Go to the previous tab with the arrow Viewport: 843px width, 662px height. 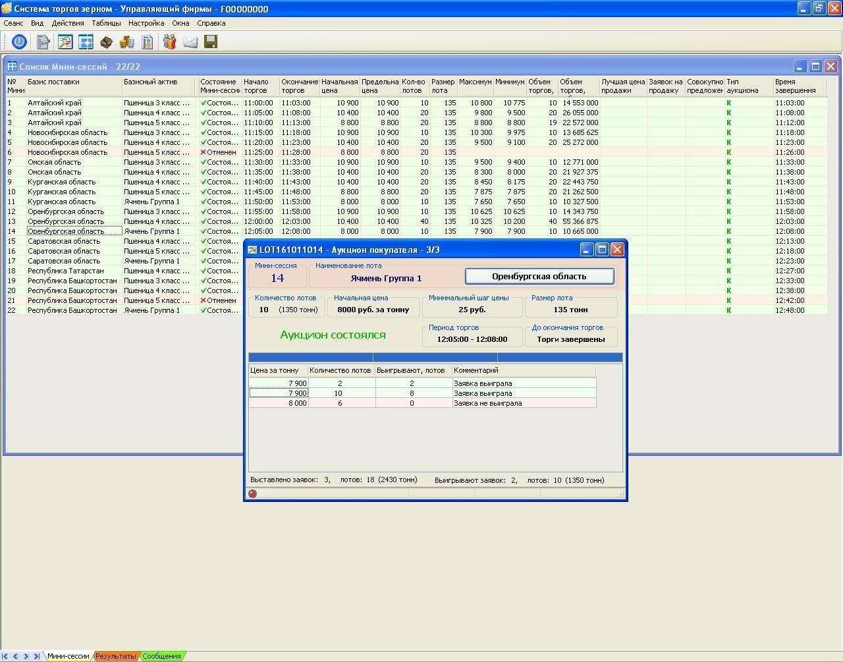(16, 656)
